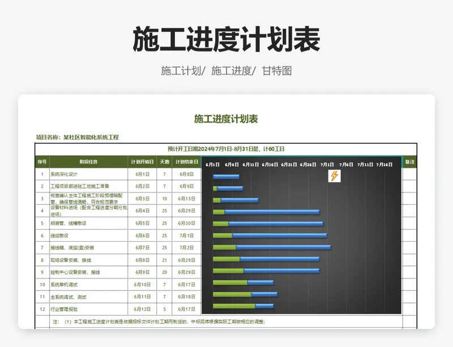Click the 6月16日 axis label in the chart

tap(270, 165)
